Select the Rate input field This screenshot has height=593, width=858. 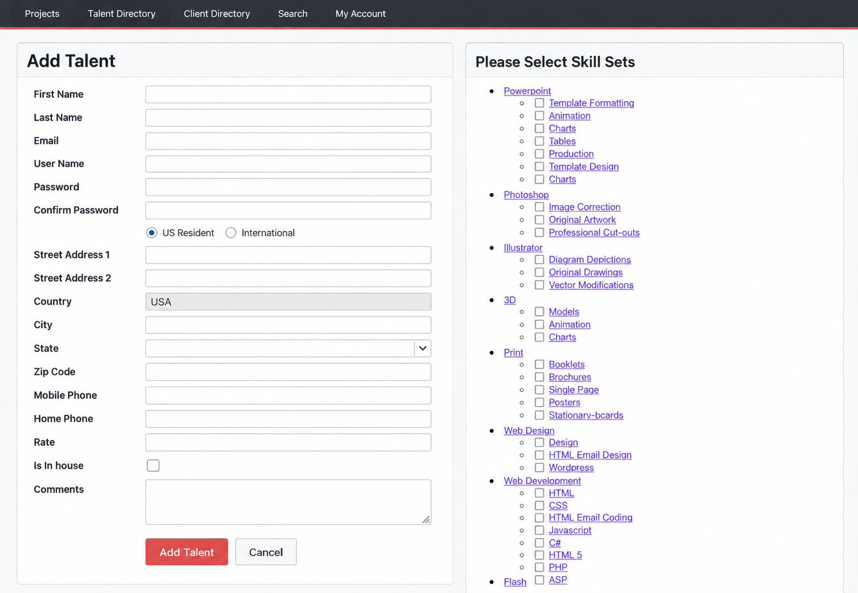coord(288,442)
